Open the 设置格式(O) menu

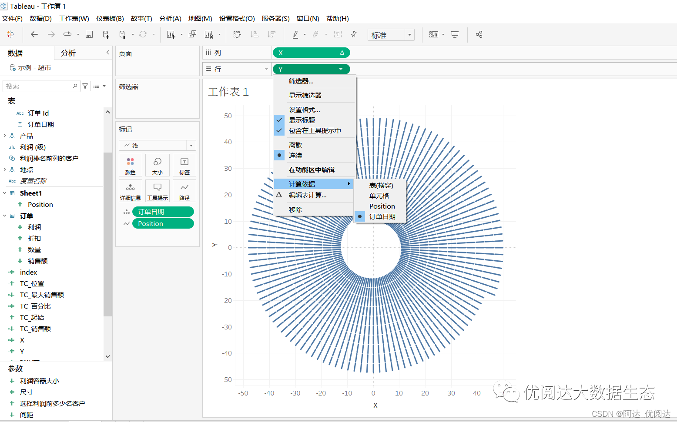tap(237, 18)
